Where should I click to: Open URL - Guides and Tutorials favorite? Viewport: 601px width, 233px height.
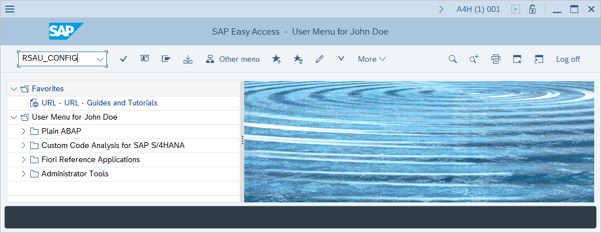pyautogui.click(x=99, y=103)
